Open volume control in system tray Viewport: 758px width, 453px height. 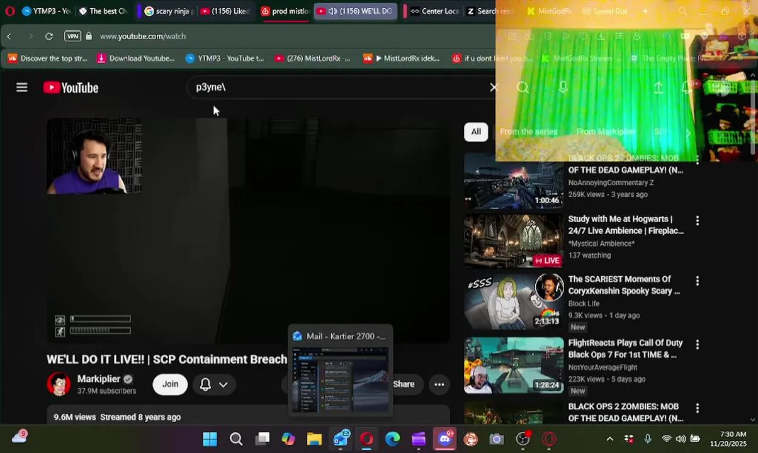pyautogui.click(x=681, y=439)
